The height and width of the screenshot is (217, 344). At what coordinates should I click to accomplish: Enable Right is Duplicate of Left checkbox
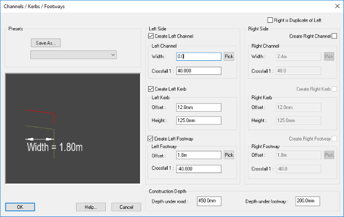(x=270, y=20)
